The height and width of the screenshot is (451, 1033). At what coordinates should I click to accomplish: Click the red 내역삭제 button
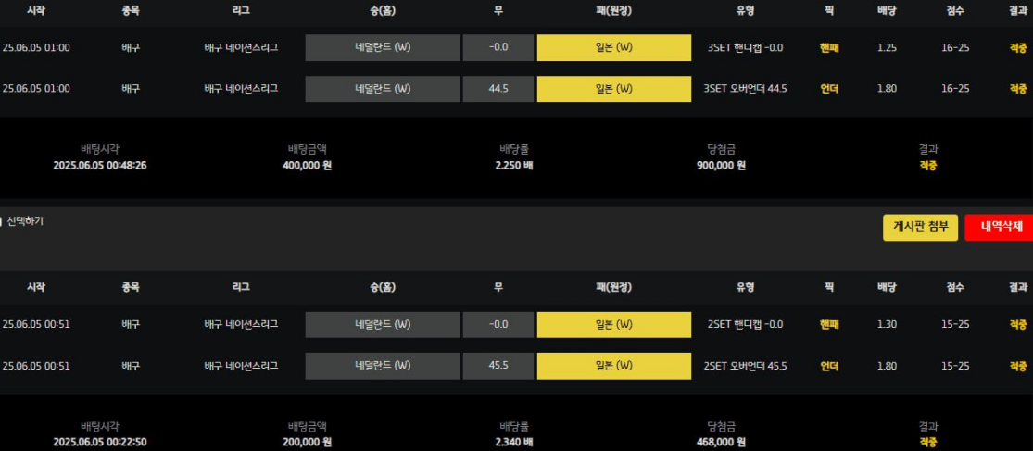1000,227
